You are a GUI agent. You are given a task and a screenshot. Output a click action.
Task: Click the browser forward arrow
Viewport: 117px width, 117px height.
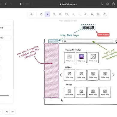[x=11, y=4]
